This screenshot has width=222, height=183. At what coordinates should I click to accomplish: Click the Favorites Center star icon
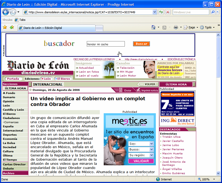pos(5,27)
